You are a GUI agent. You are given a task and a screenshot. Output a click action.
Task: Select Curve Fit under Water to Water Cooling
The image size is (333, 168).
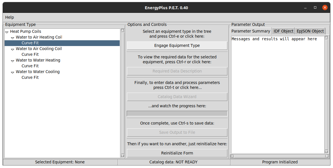pos(30,77)
